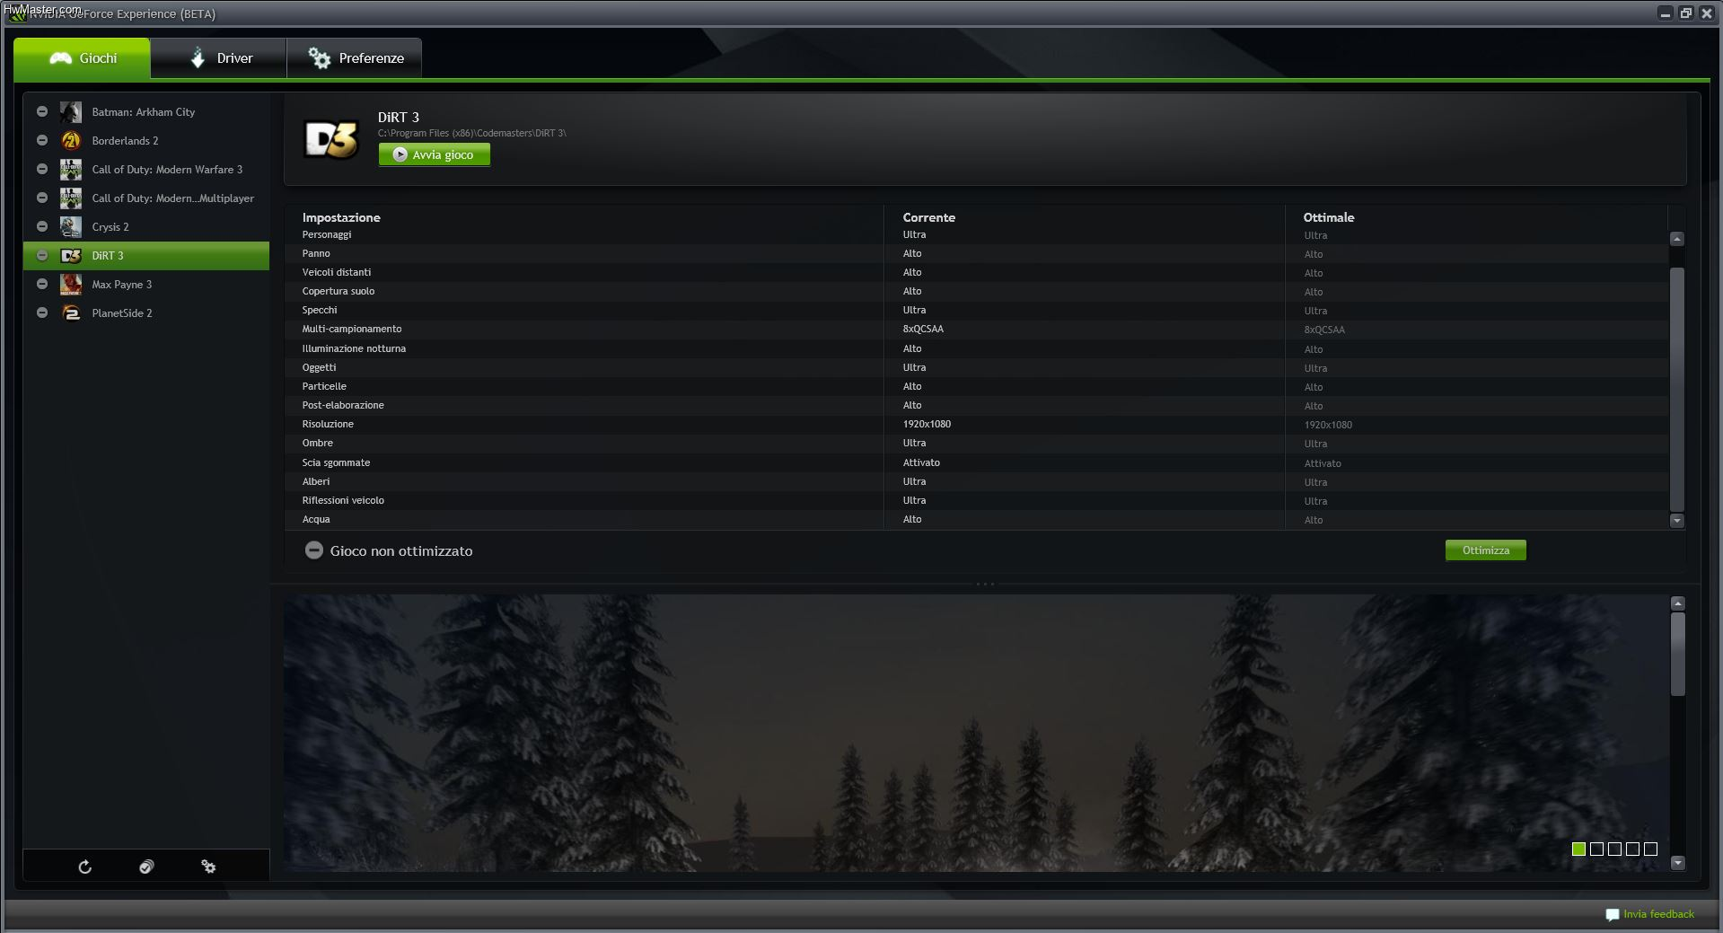This screenshot has height=933, width=1723.
Task: Select second screenshot indicator square
Action: tap(1596, 849)
